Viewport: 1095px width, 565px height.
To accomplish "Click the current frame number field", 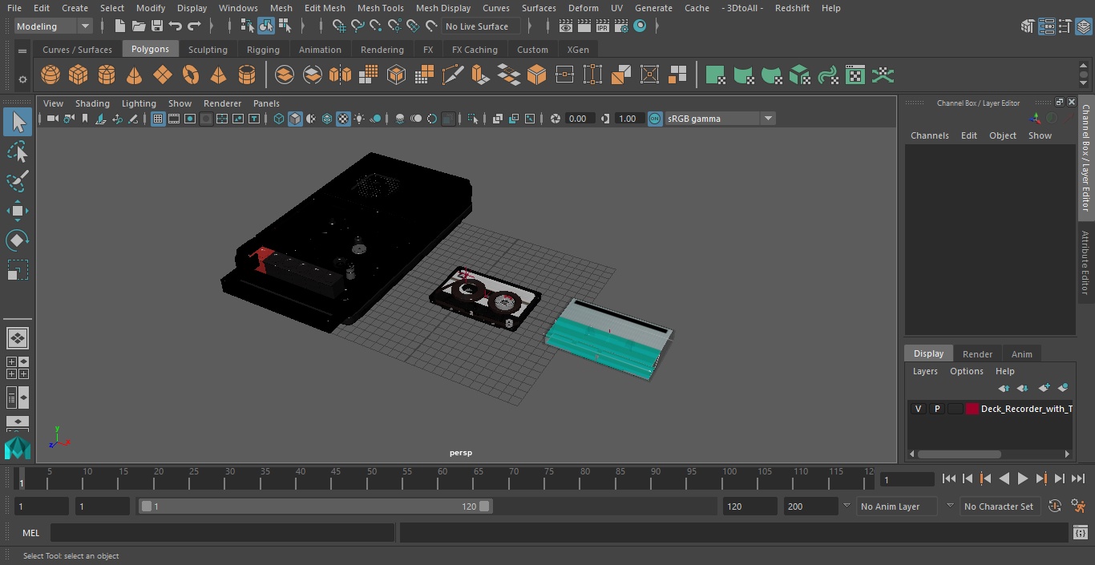I will pos(907,480).
